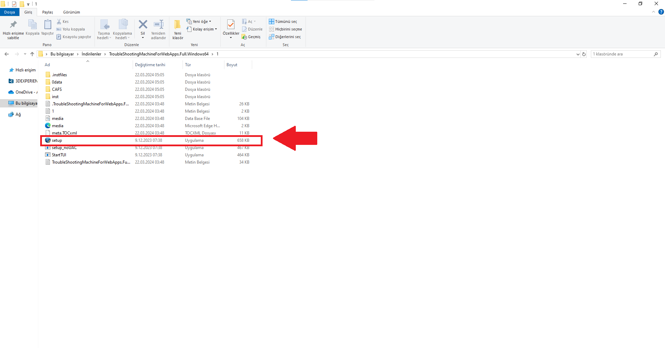
Task: Open the Paylaş ribbon tab
Action: 47,12
